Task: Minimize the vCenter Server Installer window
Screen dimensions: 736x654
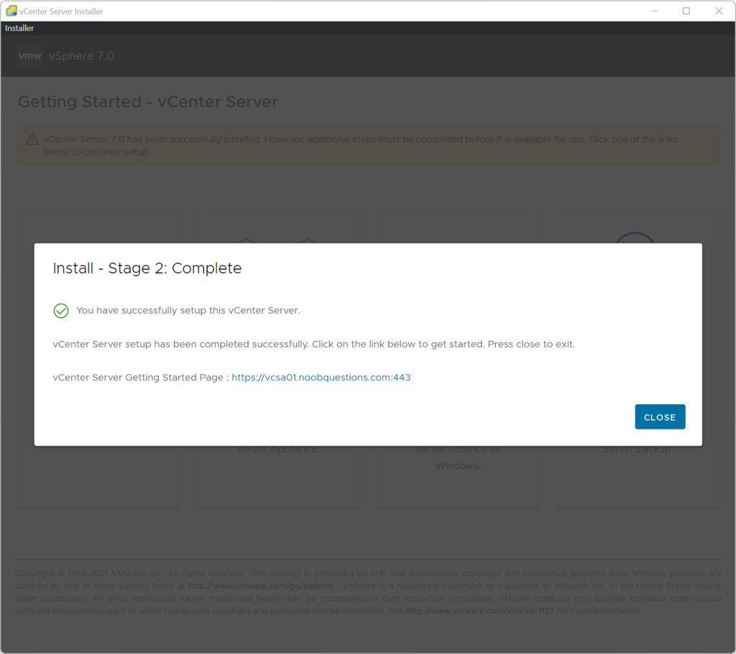Action: pyautogui.click(x=654, y=11)
